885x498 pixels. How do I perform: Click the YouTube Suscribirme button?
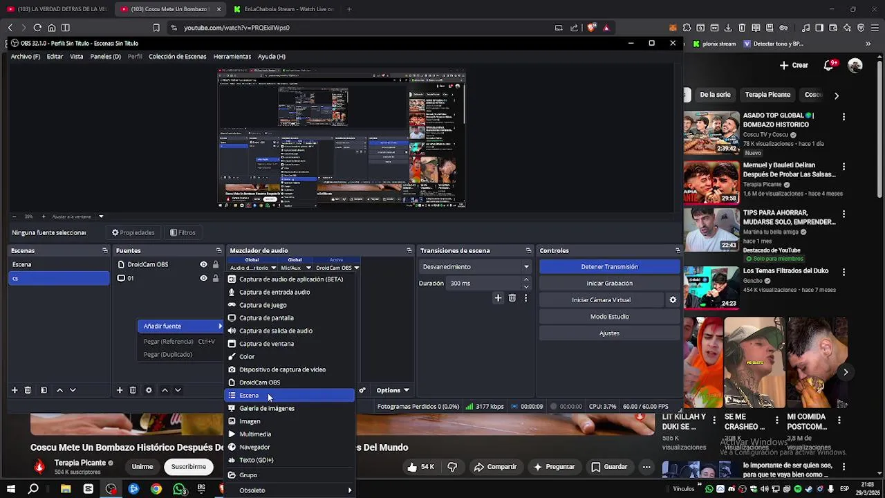pos(188,467)
